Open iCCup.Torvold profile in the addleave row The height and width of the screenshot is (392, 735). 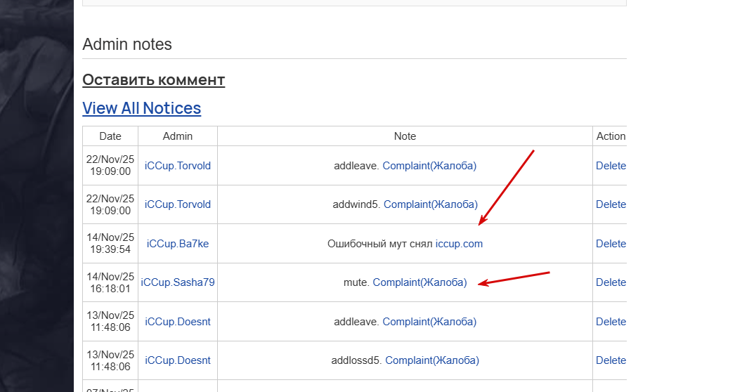[178, 166]
